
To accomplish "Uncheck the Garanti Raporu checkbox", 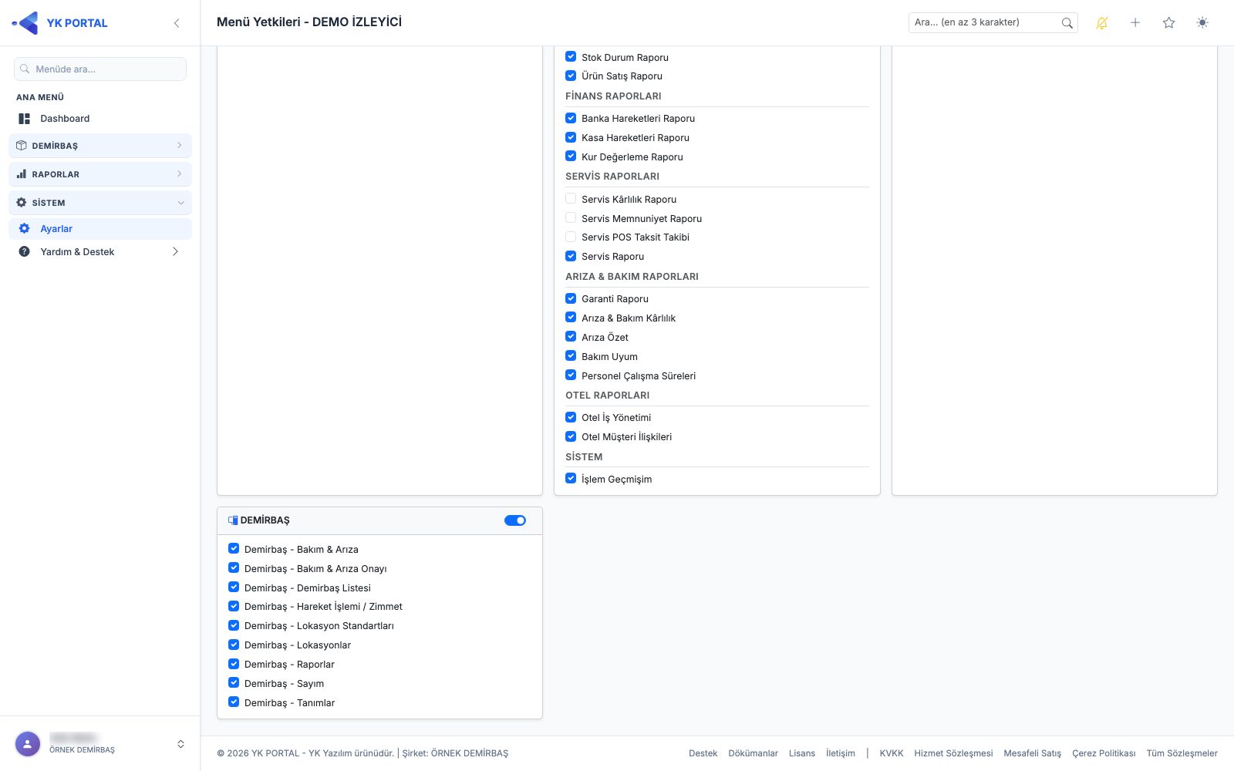I will point(571,298).
